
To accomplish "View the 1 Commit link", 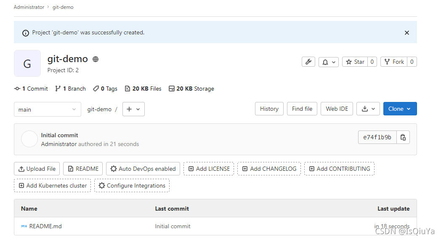I will tap(31, 89).
